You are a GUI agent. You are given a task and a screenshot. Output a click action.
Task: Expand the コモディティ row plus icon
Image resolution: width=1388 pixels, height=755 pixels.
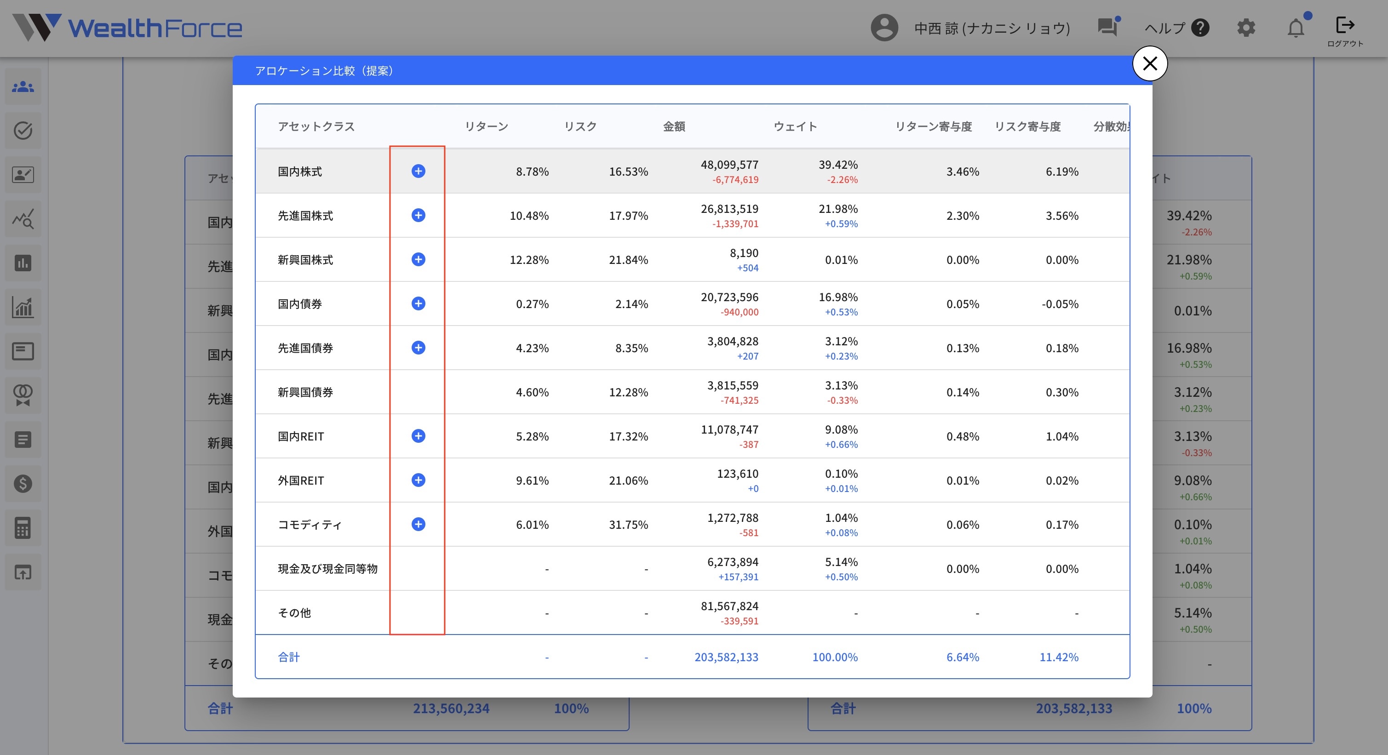tap(418, 525)
